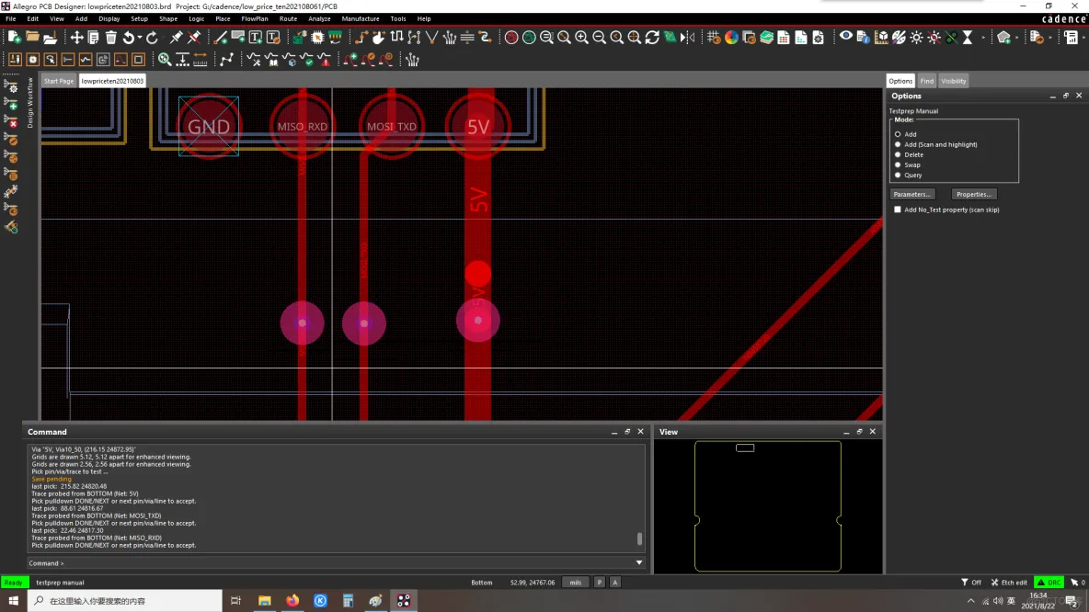Open the Setup menu
This screenshot has height=612, width=1089.
tap(139, 18)
